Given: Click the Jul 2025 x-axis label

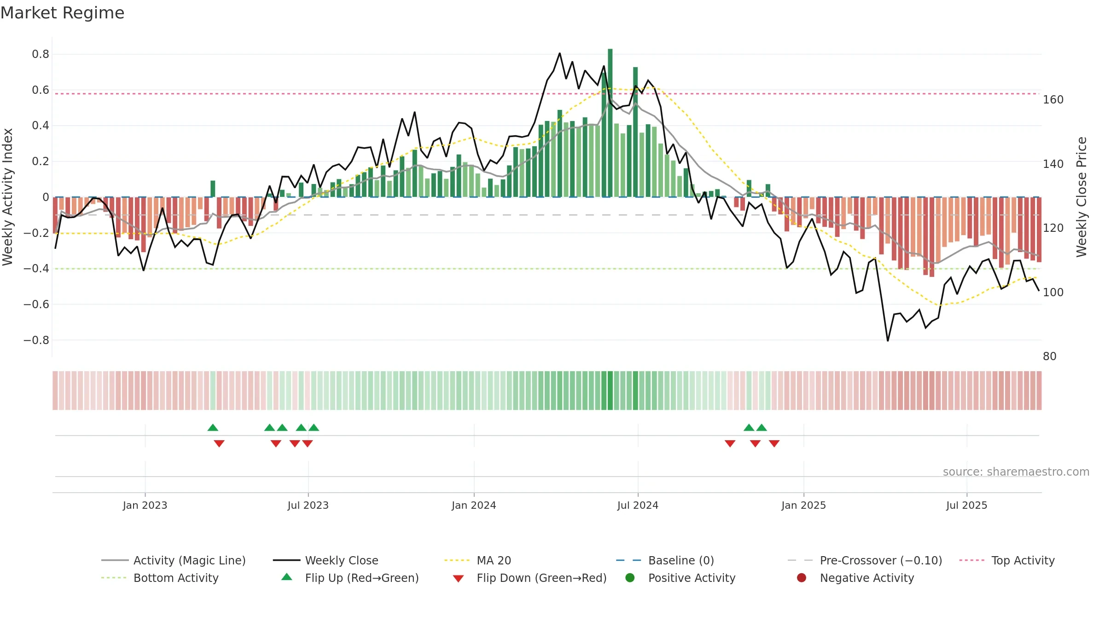Looking at the screenshot, I should 966,505.
